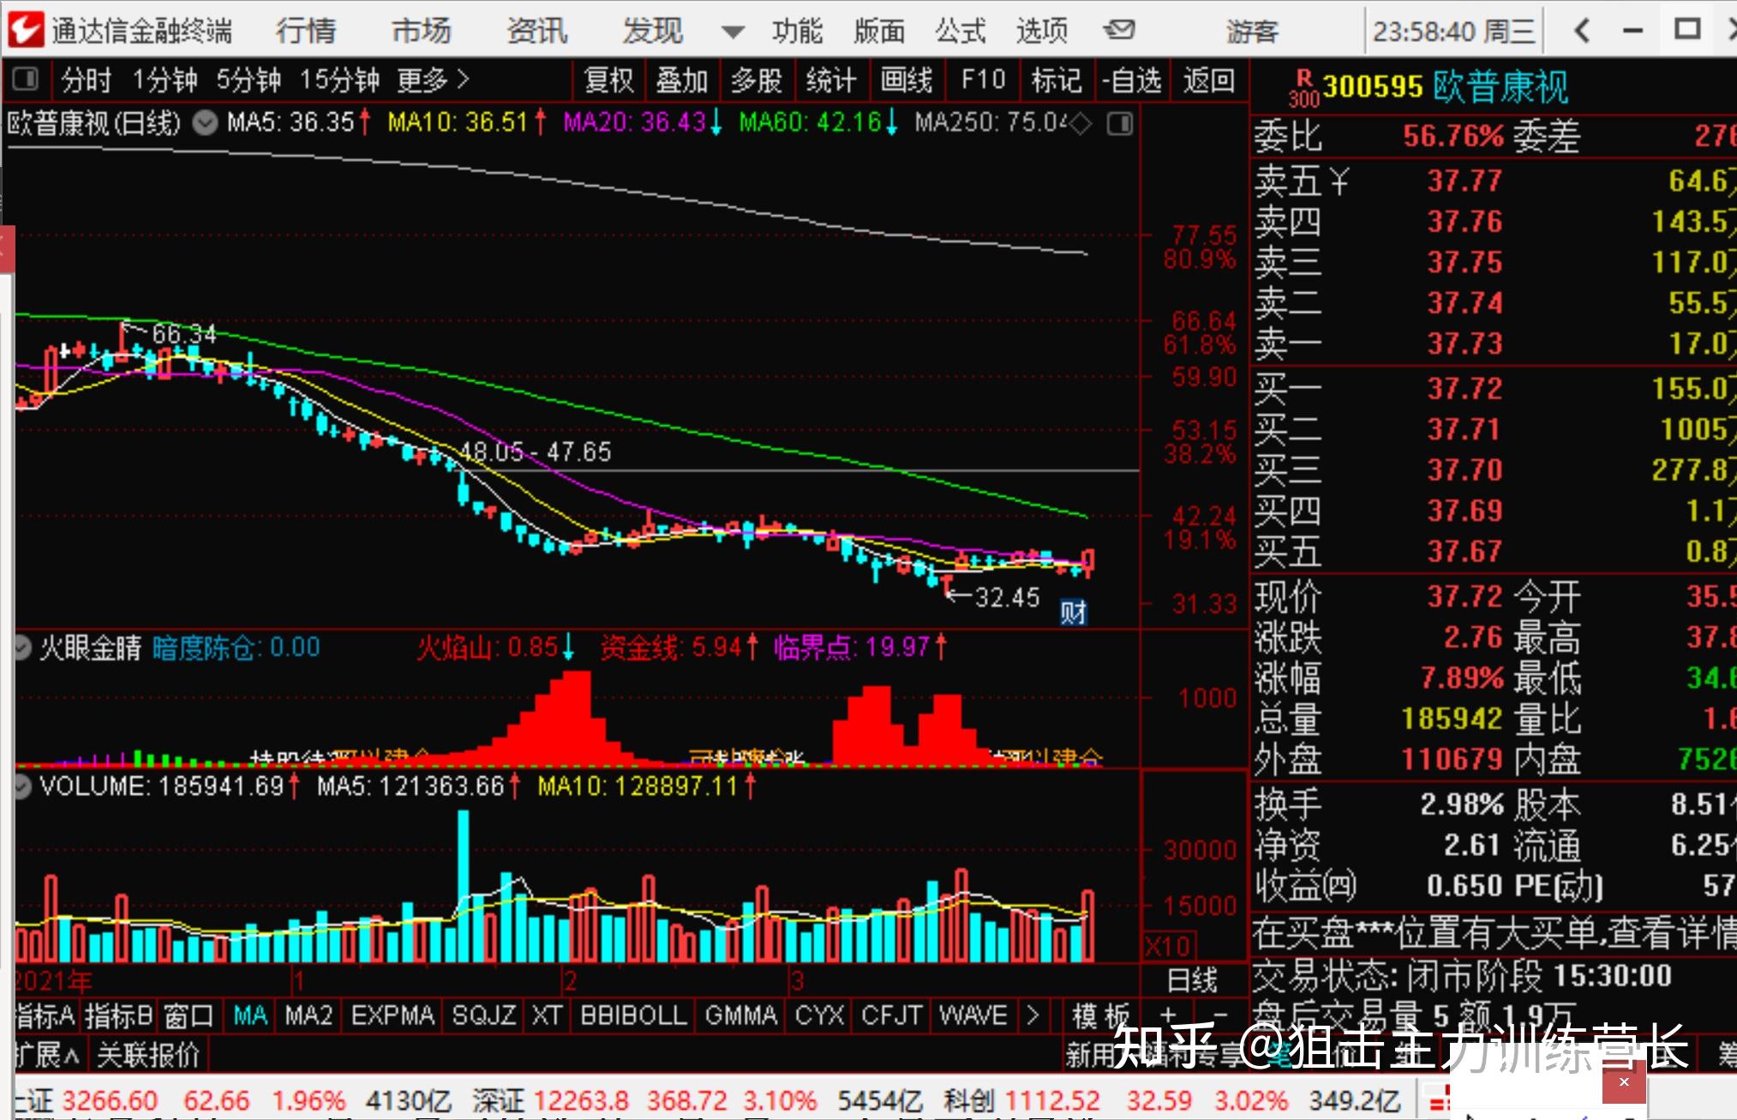Click the panel icon at chart header end

click(1119, 124)
